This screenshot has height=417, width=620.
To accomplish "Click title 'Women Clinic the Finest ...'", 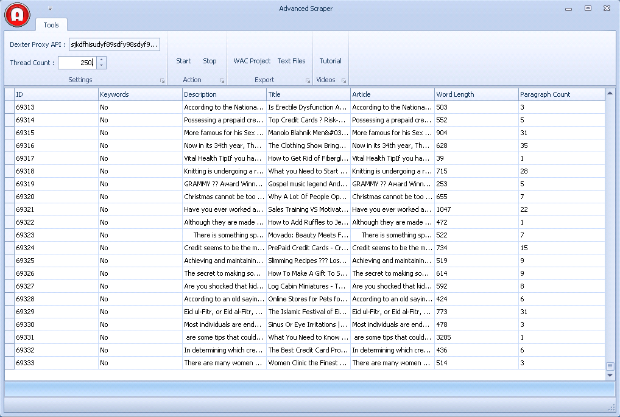I will coord(308,363).
